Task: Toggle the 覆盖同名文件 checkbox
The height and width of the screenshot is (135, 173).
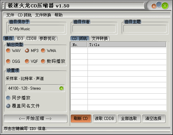Action: pyautogui.click(x=23, y=106)
